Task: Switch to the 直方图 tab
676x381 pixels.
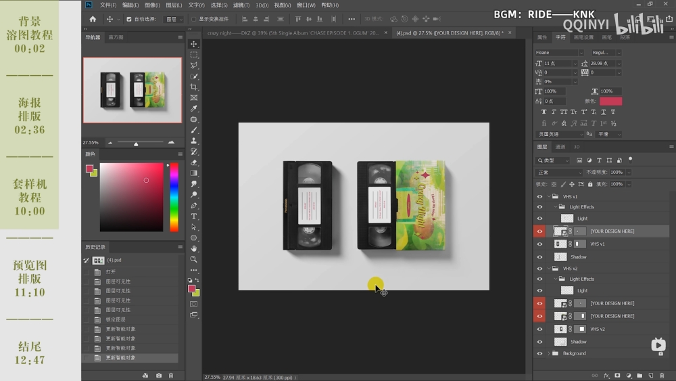Action: pos(116,37)
